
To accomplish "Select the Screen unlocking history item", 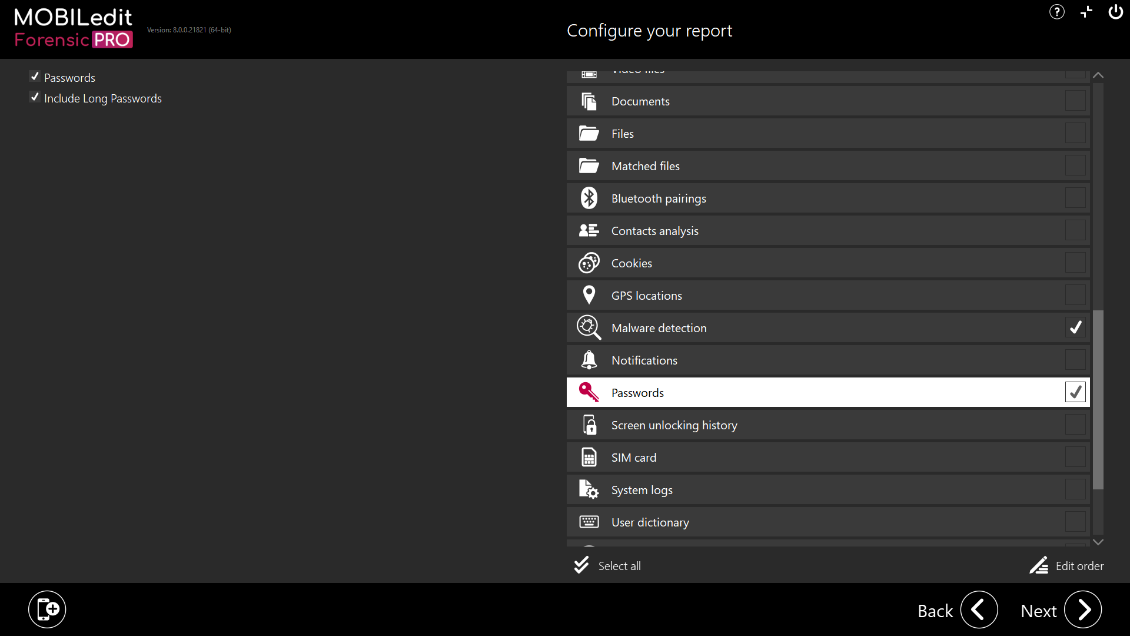I will pos(674,425).
